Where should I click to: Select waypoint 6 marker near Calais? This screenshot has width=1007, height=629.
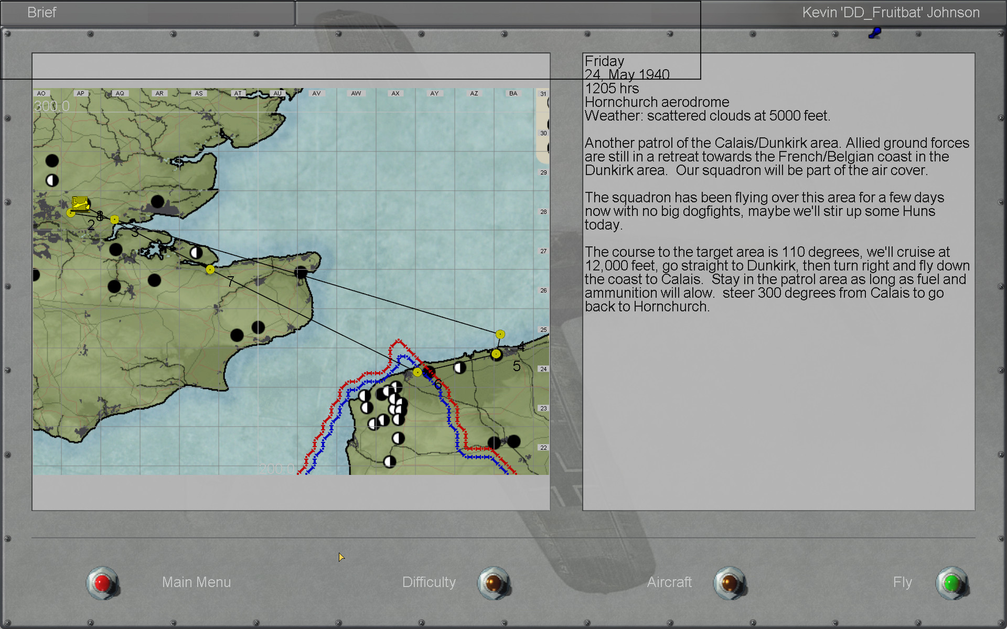tap(417, 372)
